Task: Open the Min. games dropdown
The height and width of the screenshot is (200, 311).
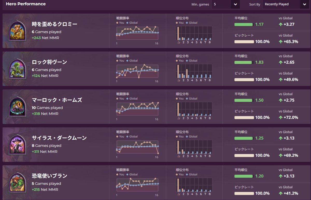Action: tap(226, 4)
